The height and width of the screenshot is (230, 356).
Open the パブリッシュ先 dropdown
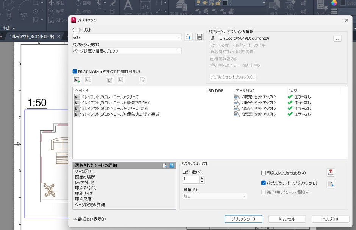pos(127,51)
